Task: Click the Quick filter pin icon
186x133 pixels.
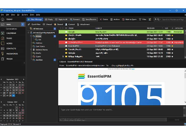Action: point(29,24)
